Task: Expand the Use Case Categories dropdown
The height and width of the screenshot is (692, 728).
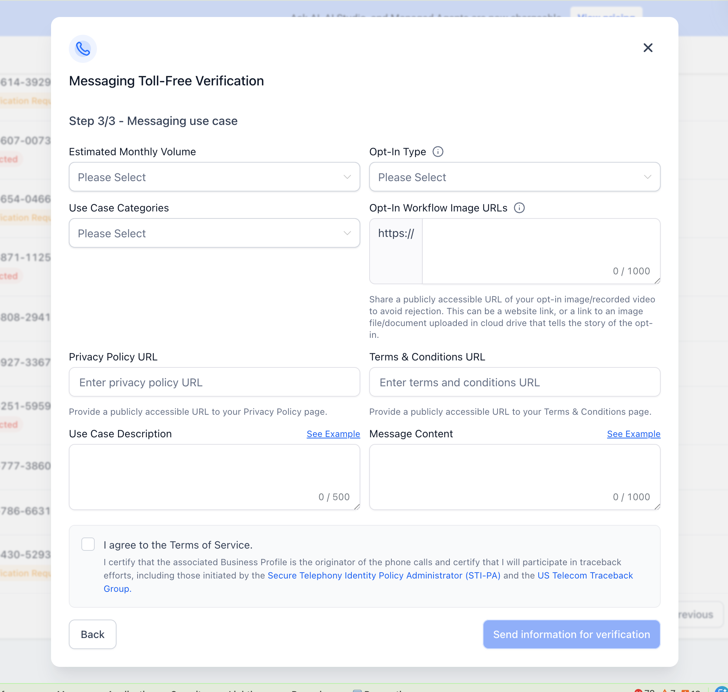Action: 215,233
